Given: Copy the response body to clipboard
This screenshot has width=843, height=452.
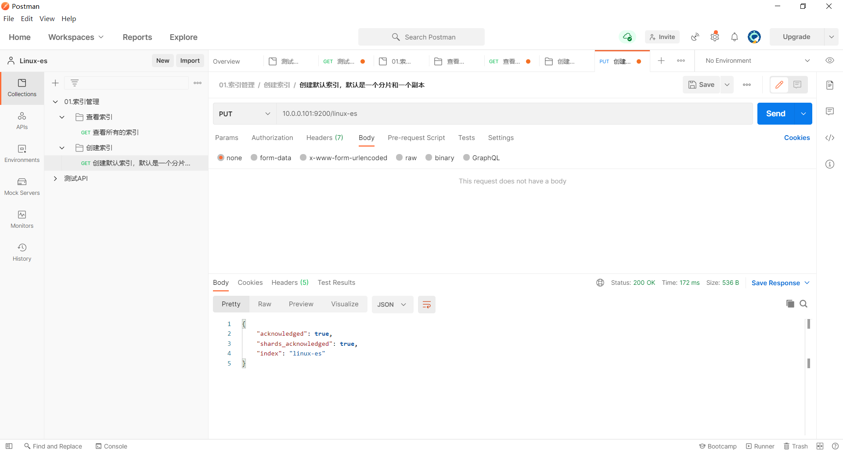Looking at the screenshot, I should (x=790, y=304).
